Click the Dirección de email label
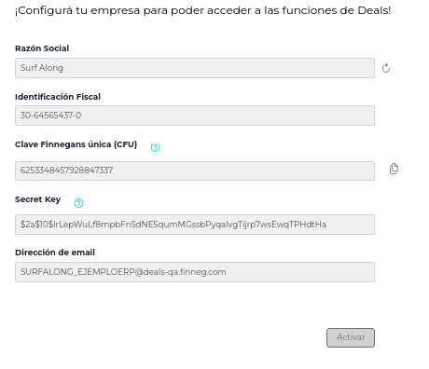The width and height of the screenshot is (429, 369). pyautogui.click(x=55, y=253)
